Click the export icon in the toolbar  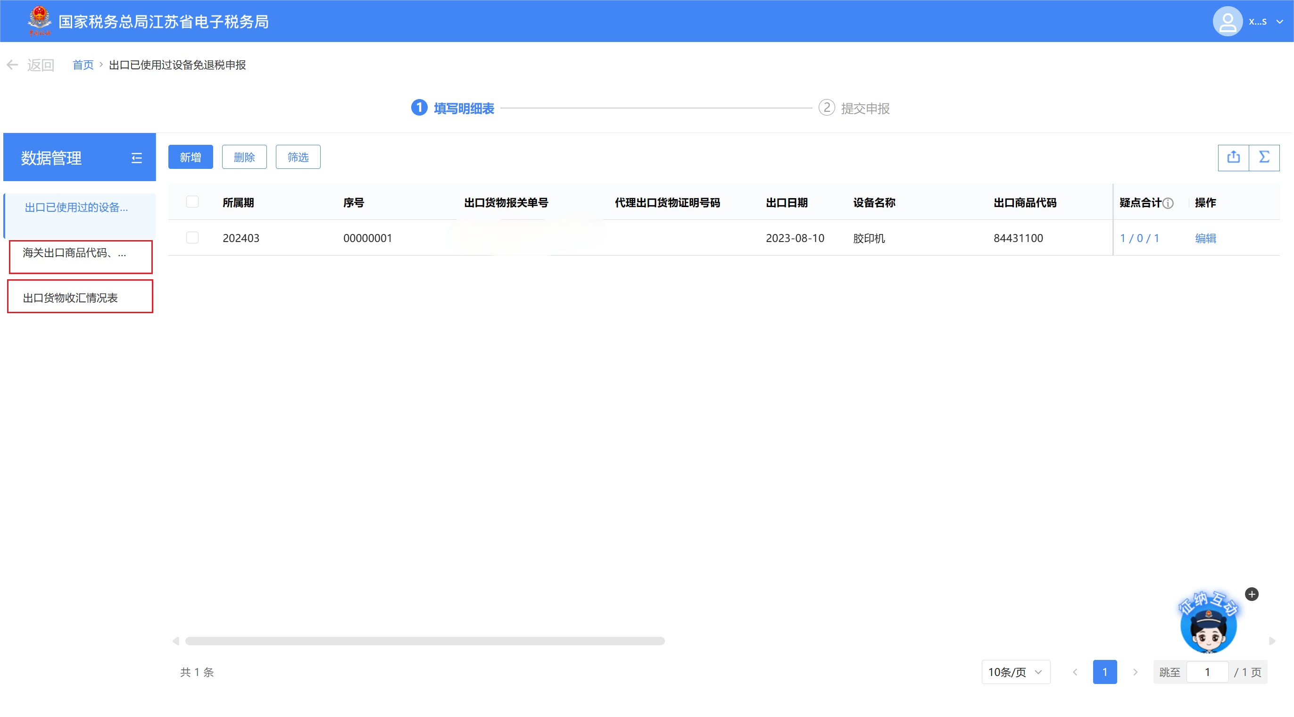click(1233, 157)
